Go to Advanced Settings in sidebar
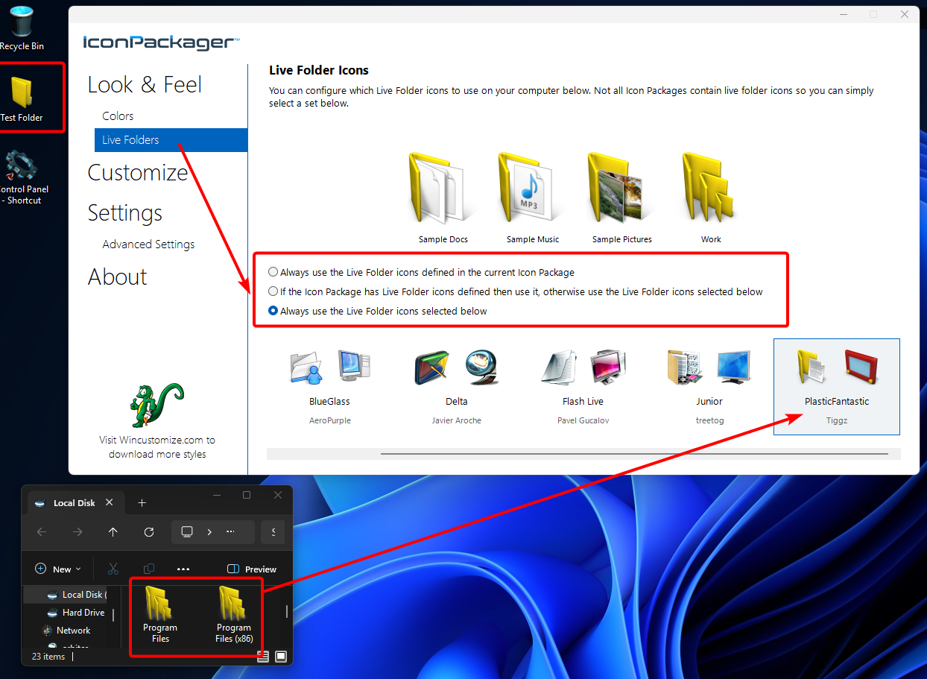Viewport: 927px width, 679px height. click(x=148, y=244)
